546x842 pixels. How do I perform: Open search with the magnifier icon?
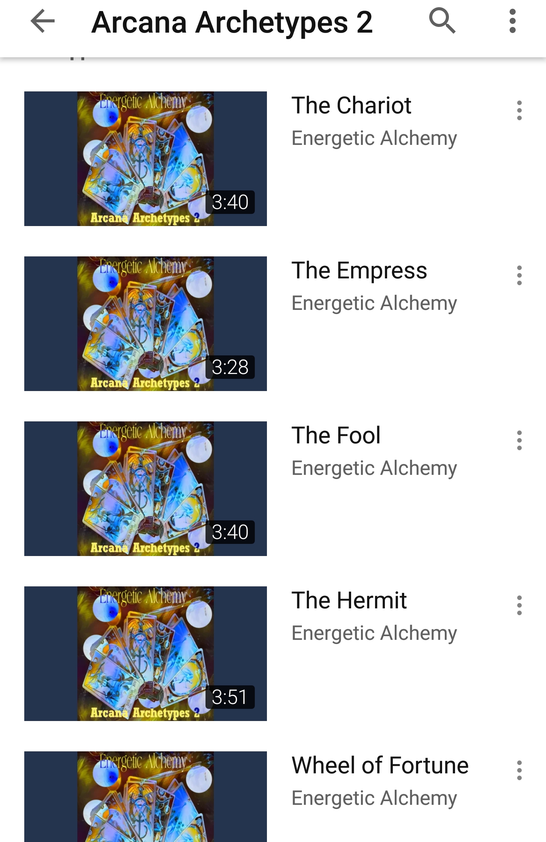442,21
